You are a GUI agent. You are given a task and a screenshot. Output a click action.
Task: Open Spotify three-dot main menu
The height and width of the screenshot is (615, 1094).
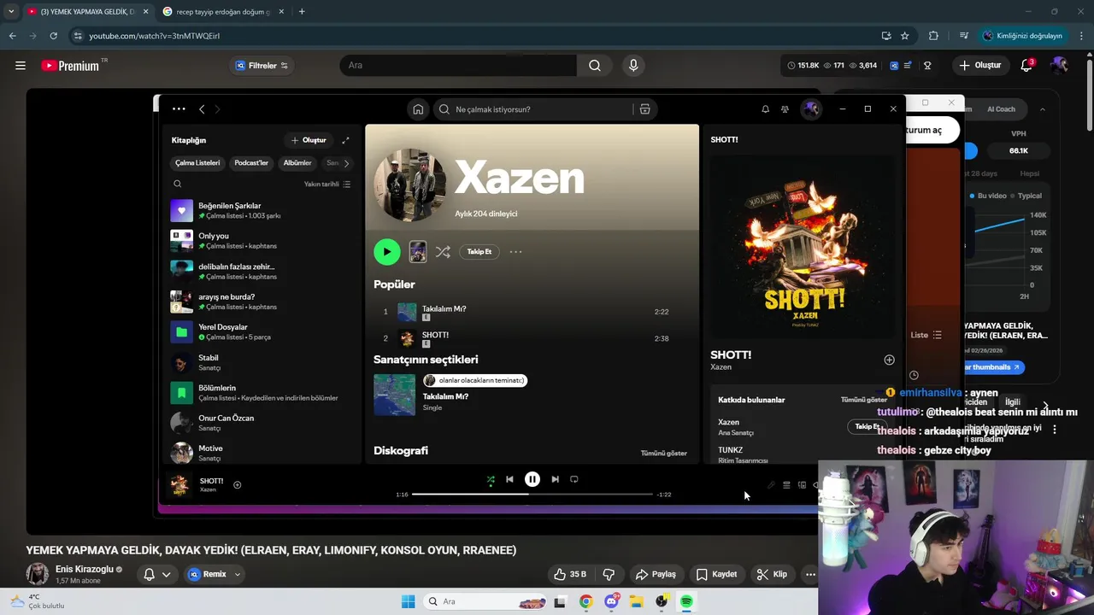point(179,108)
